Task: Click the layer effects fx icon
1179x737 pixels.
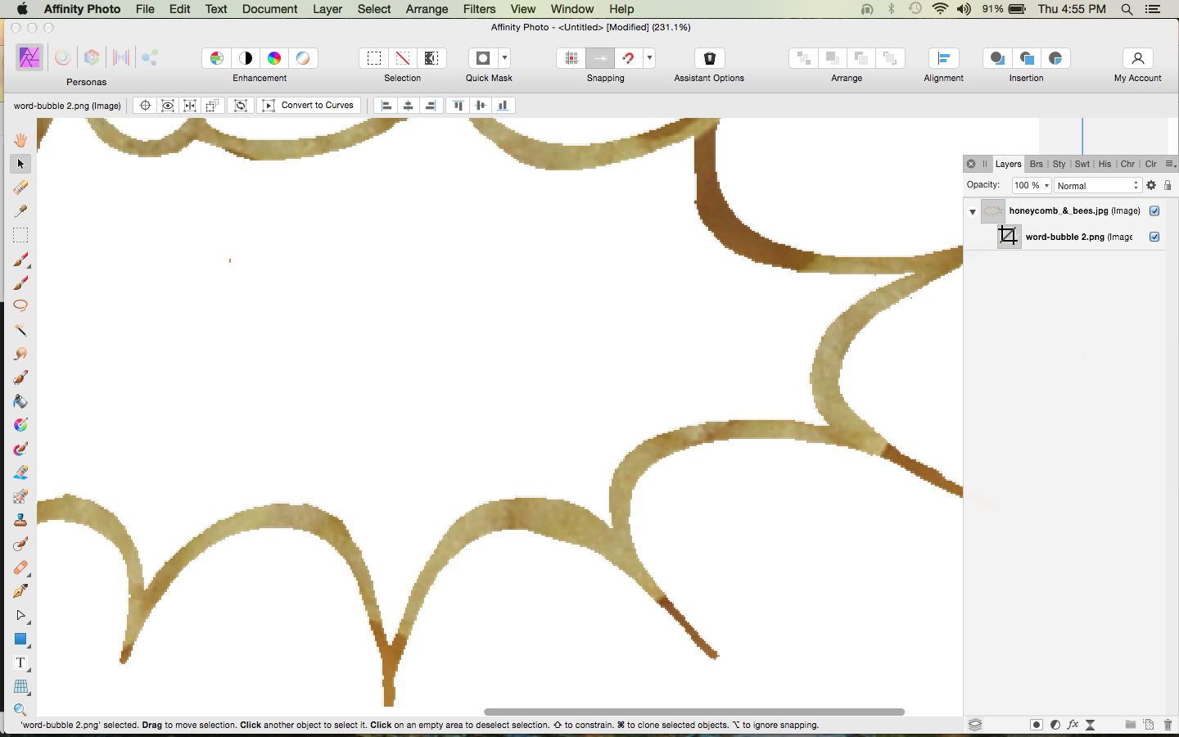Action: (x=1073, y=725)
